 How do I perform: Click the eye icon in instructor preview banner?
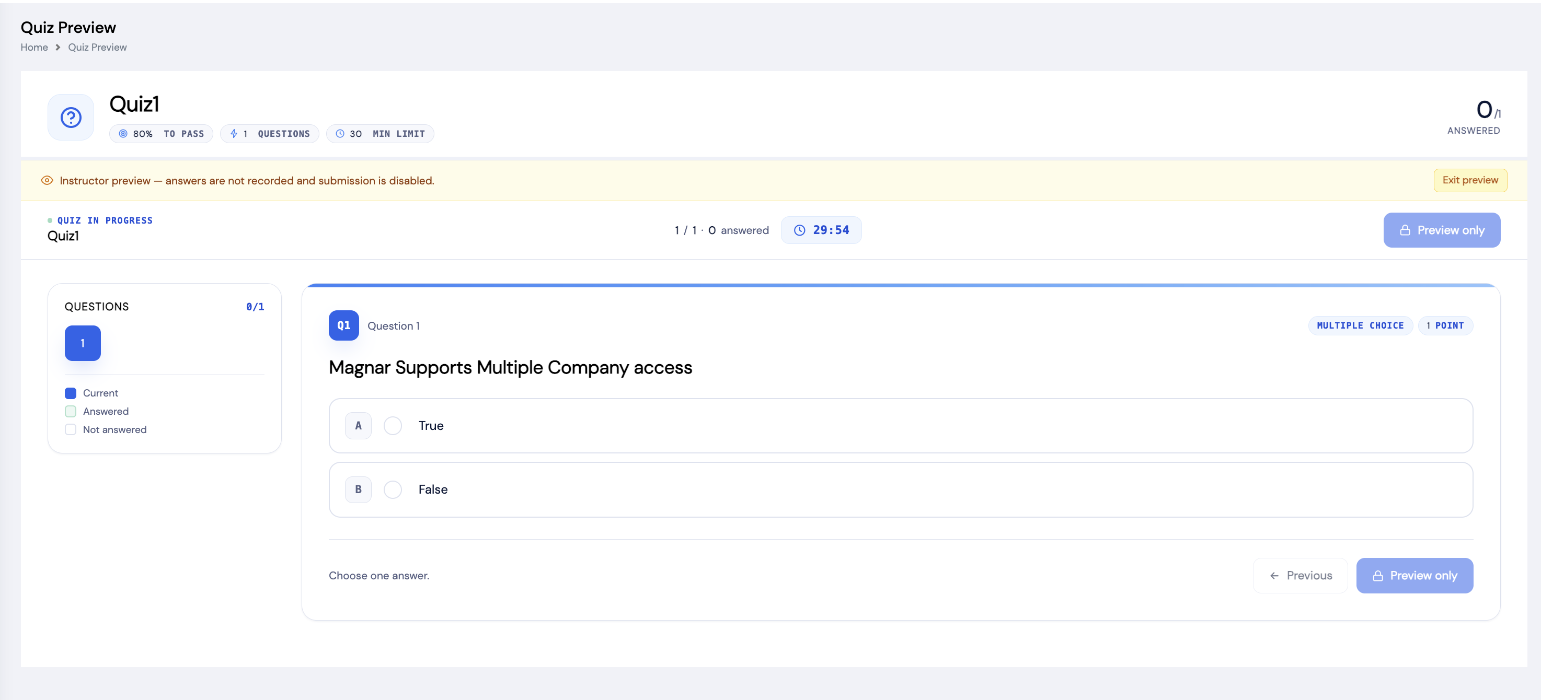pyautogui.click(x=47, y=181)
